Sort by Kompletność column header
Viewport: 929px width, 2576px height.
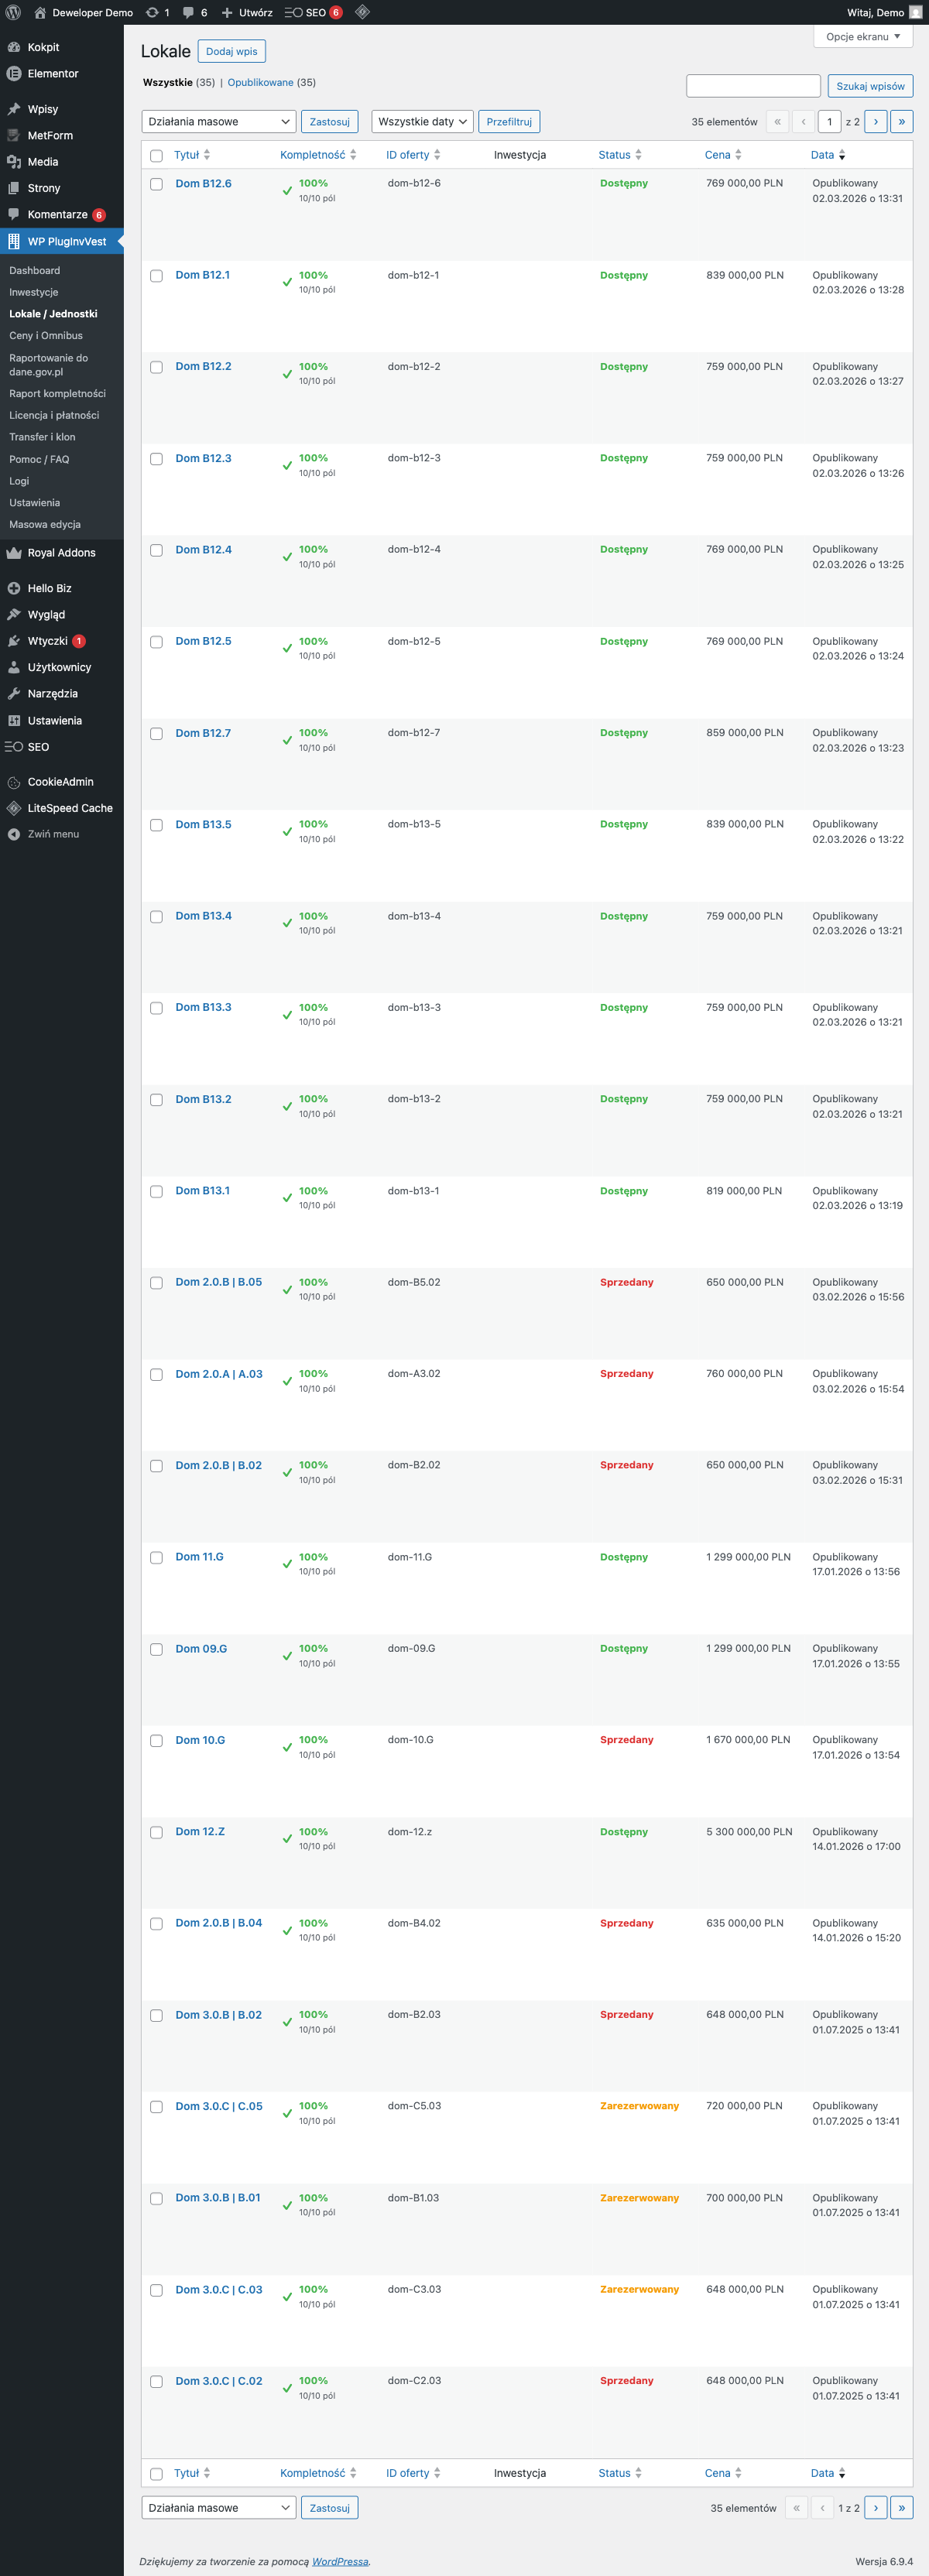click(x=318, y=155)
